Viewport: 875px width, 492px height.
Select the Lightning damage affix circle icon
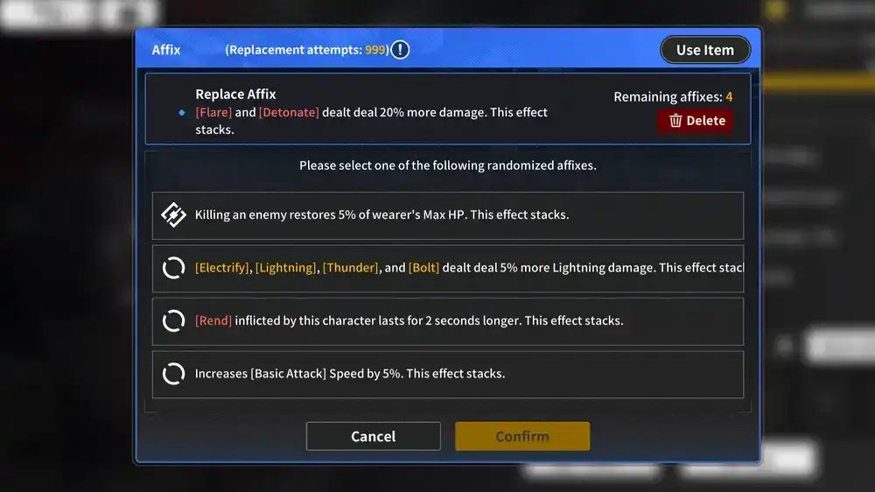pos(173,268)
